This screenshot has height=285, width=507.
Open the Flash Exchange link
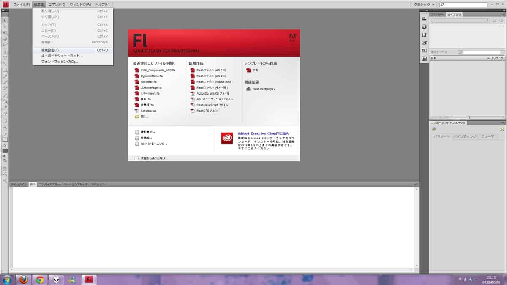261,89
